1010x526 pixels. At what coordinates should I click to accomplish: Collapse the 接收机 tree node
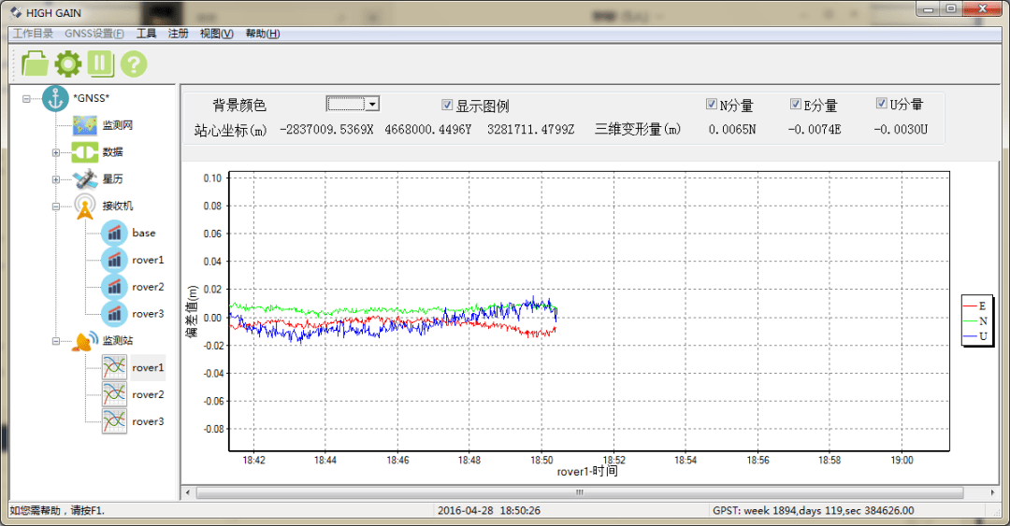pos(56,206)
